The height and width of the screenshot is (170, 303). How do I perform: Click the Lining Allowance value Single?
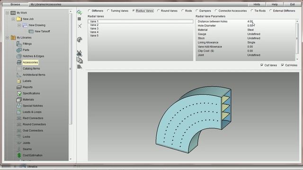(x=251, y=42)
